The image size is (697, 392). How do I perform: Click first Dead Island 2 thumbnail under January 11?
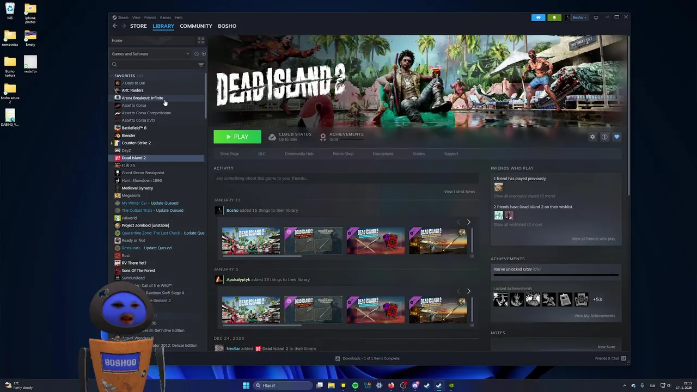point(251,241)
